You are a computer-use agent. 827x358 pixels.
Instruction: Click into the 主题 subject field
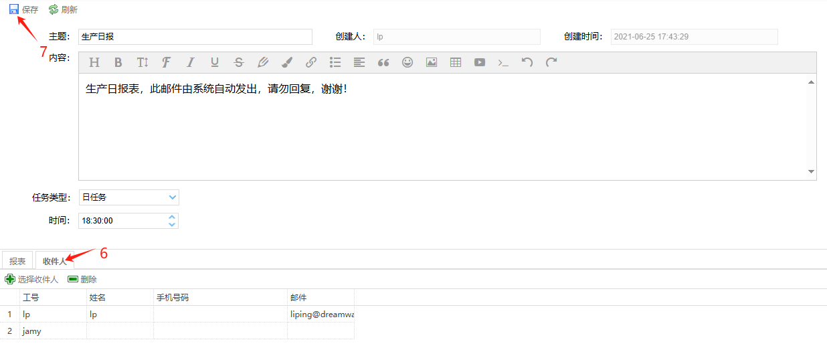pyautogui.click(x=195, y=37)
